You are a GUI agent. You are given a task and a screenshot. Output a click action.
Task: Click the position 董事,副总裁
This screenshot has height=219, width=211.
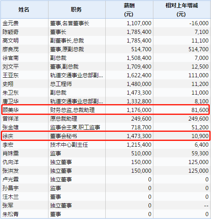coord(64,67)
